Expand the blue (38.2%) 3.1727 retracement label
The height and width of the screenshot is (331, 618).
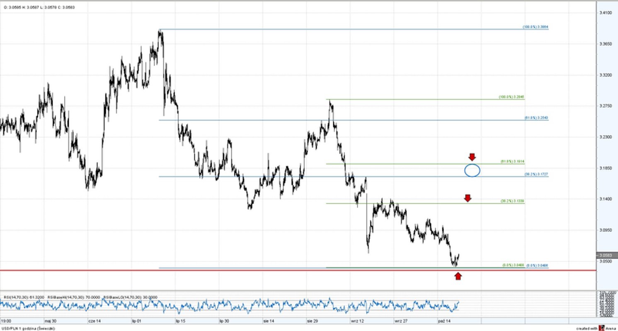point(537,174)
